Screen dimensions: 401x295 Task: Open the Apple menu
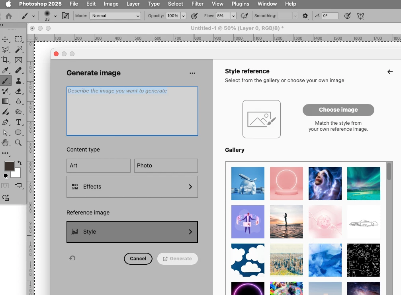pos(8,4)
